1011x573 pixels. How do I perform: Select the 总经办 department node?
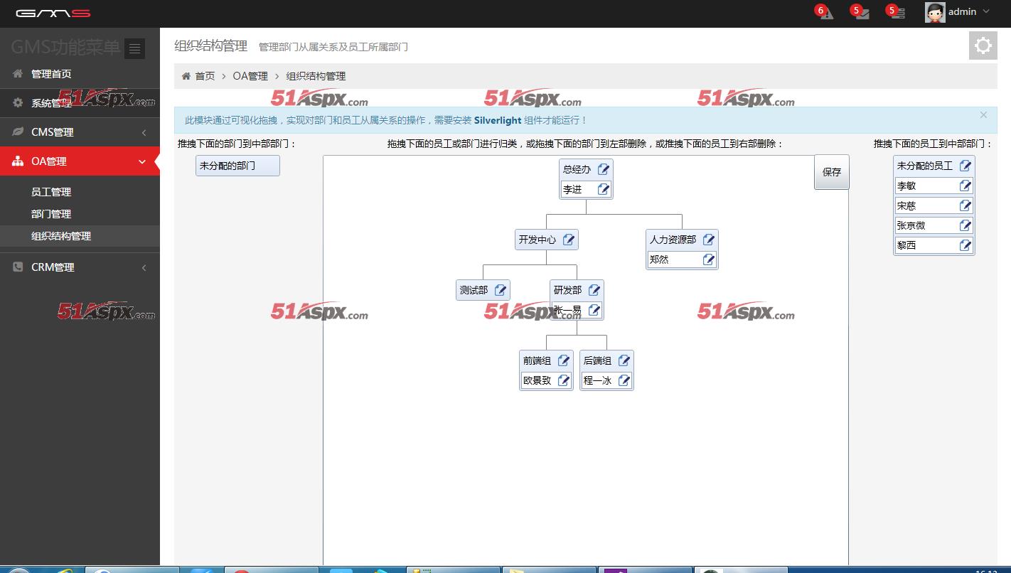(577, 169)
